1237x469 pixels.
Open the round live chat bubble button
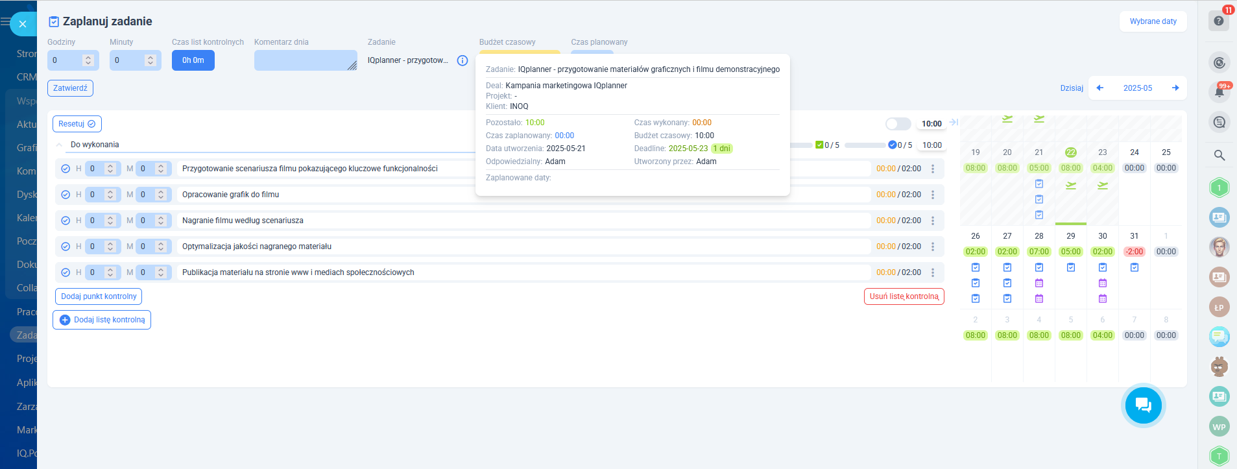click(x=1143, y=405)
